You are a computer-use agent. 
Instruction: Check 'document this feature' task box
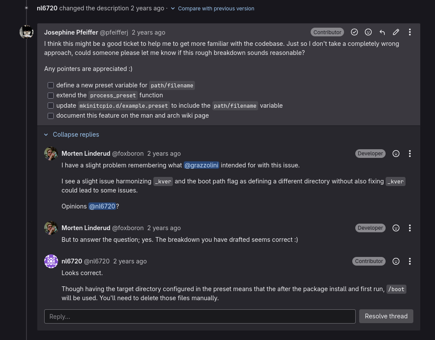(51, 116)
